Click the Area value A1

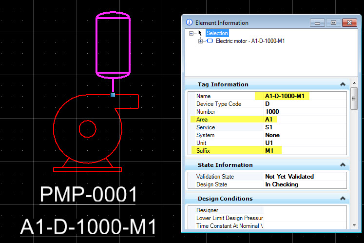click(x=269, y=120)
